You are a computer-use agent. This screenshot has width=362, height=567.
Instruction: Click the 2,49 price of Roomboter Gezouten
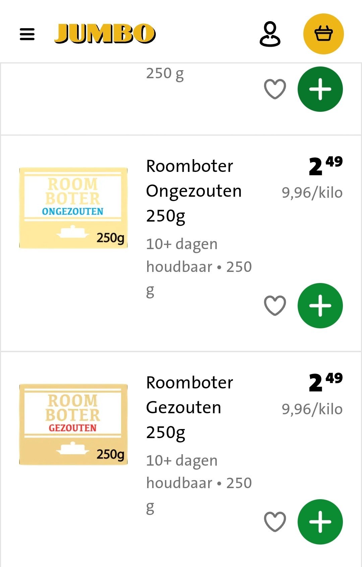(x=325, y=382)
